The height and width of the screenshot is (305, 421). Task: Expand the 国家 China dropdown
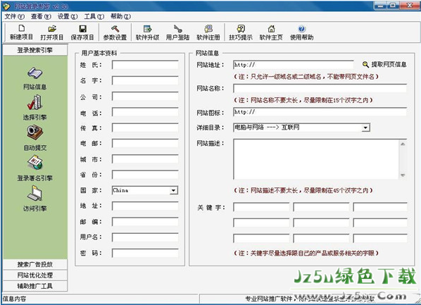[x=173, y=190]
